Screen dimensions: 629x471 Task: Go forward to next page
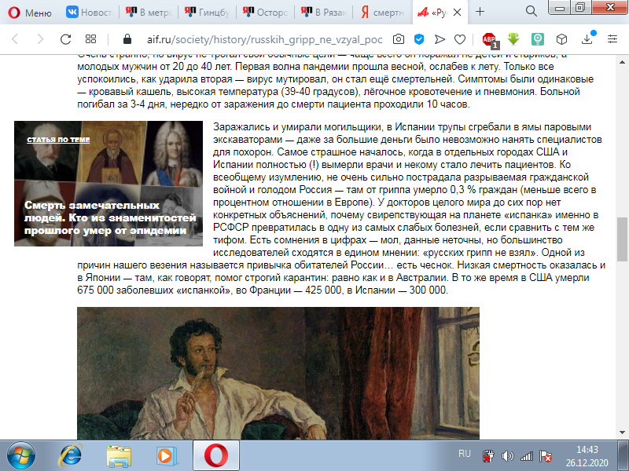[40, 38]
